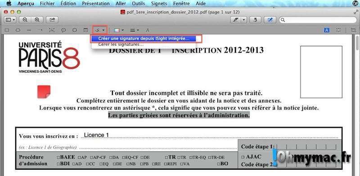
Task: Click the zoom out magnifier button
Action: click(x=26, y=20)
